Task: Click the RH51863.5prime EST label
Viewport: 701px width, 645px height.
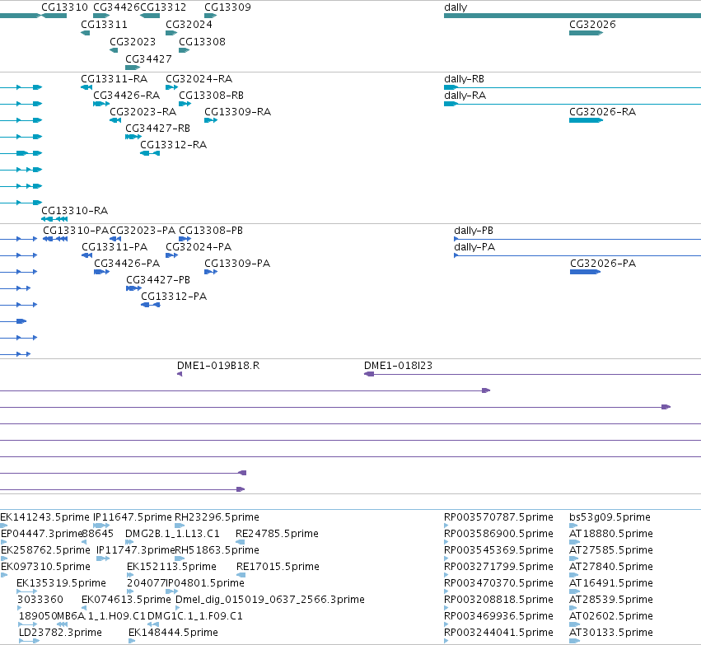Action: [217, 550]
